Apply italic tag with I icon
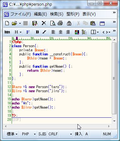 44,32
